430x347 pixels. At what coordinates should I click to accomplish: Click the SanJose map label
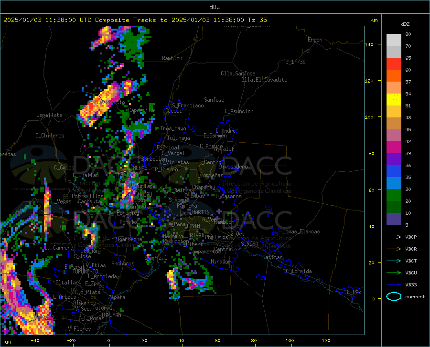(214, 100)
